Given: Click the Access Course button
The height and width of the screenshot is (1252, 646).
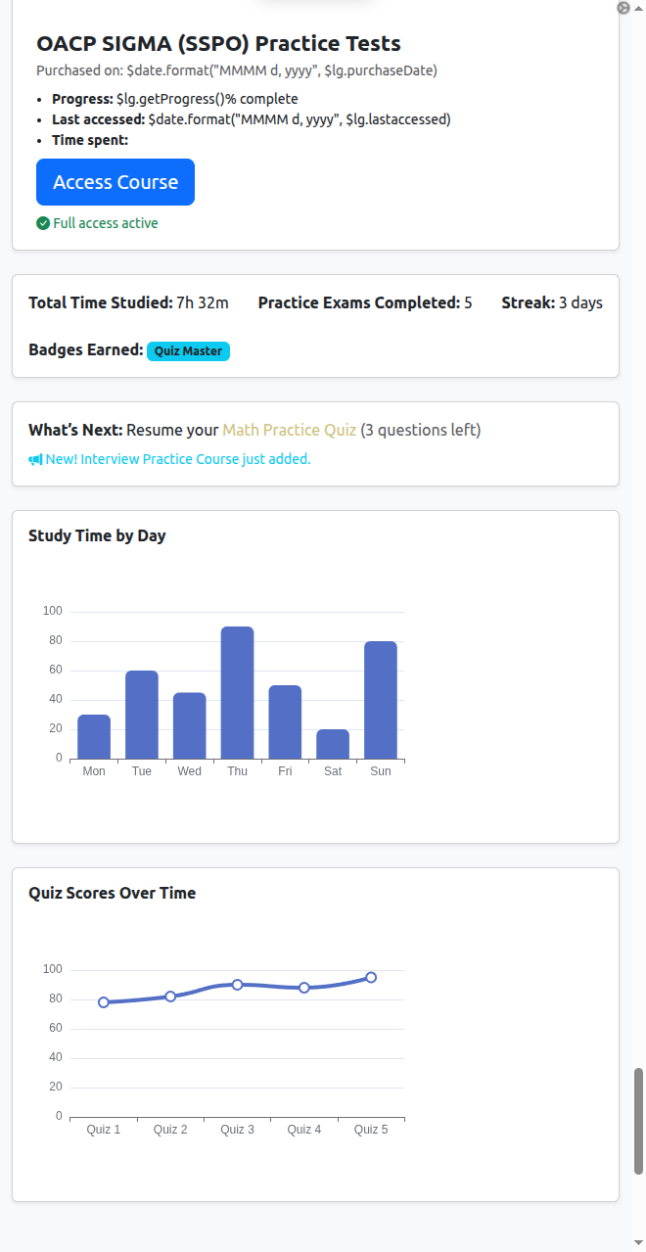Looking at the screenshot, I should point(115,182).
